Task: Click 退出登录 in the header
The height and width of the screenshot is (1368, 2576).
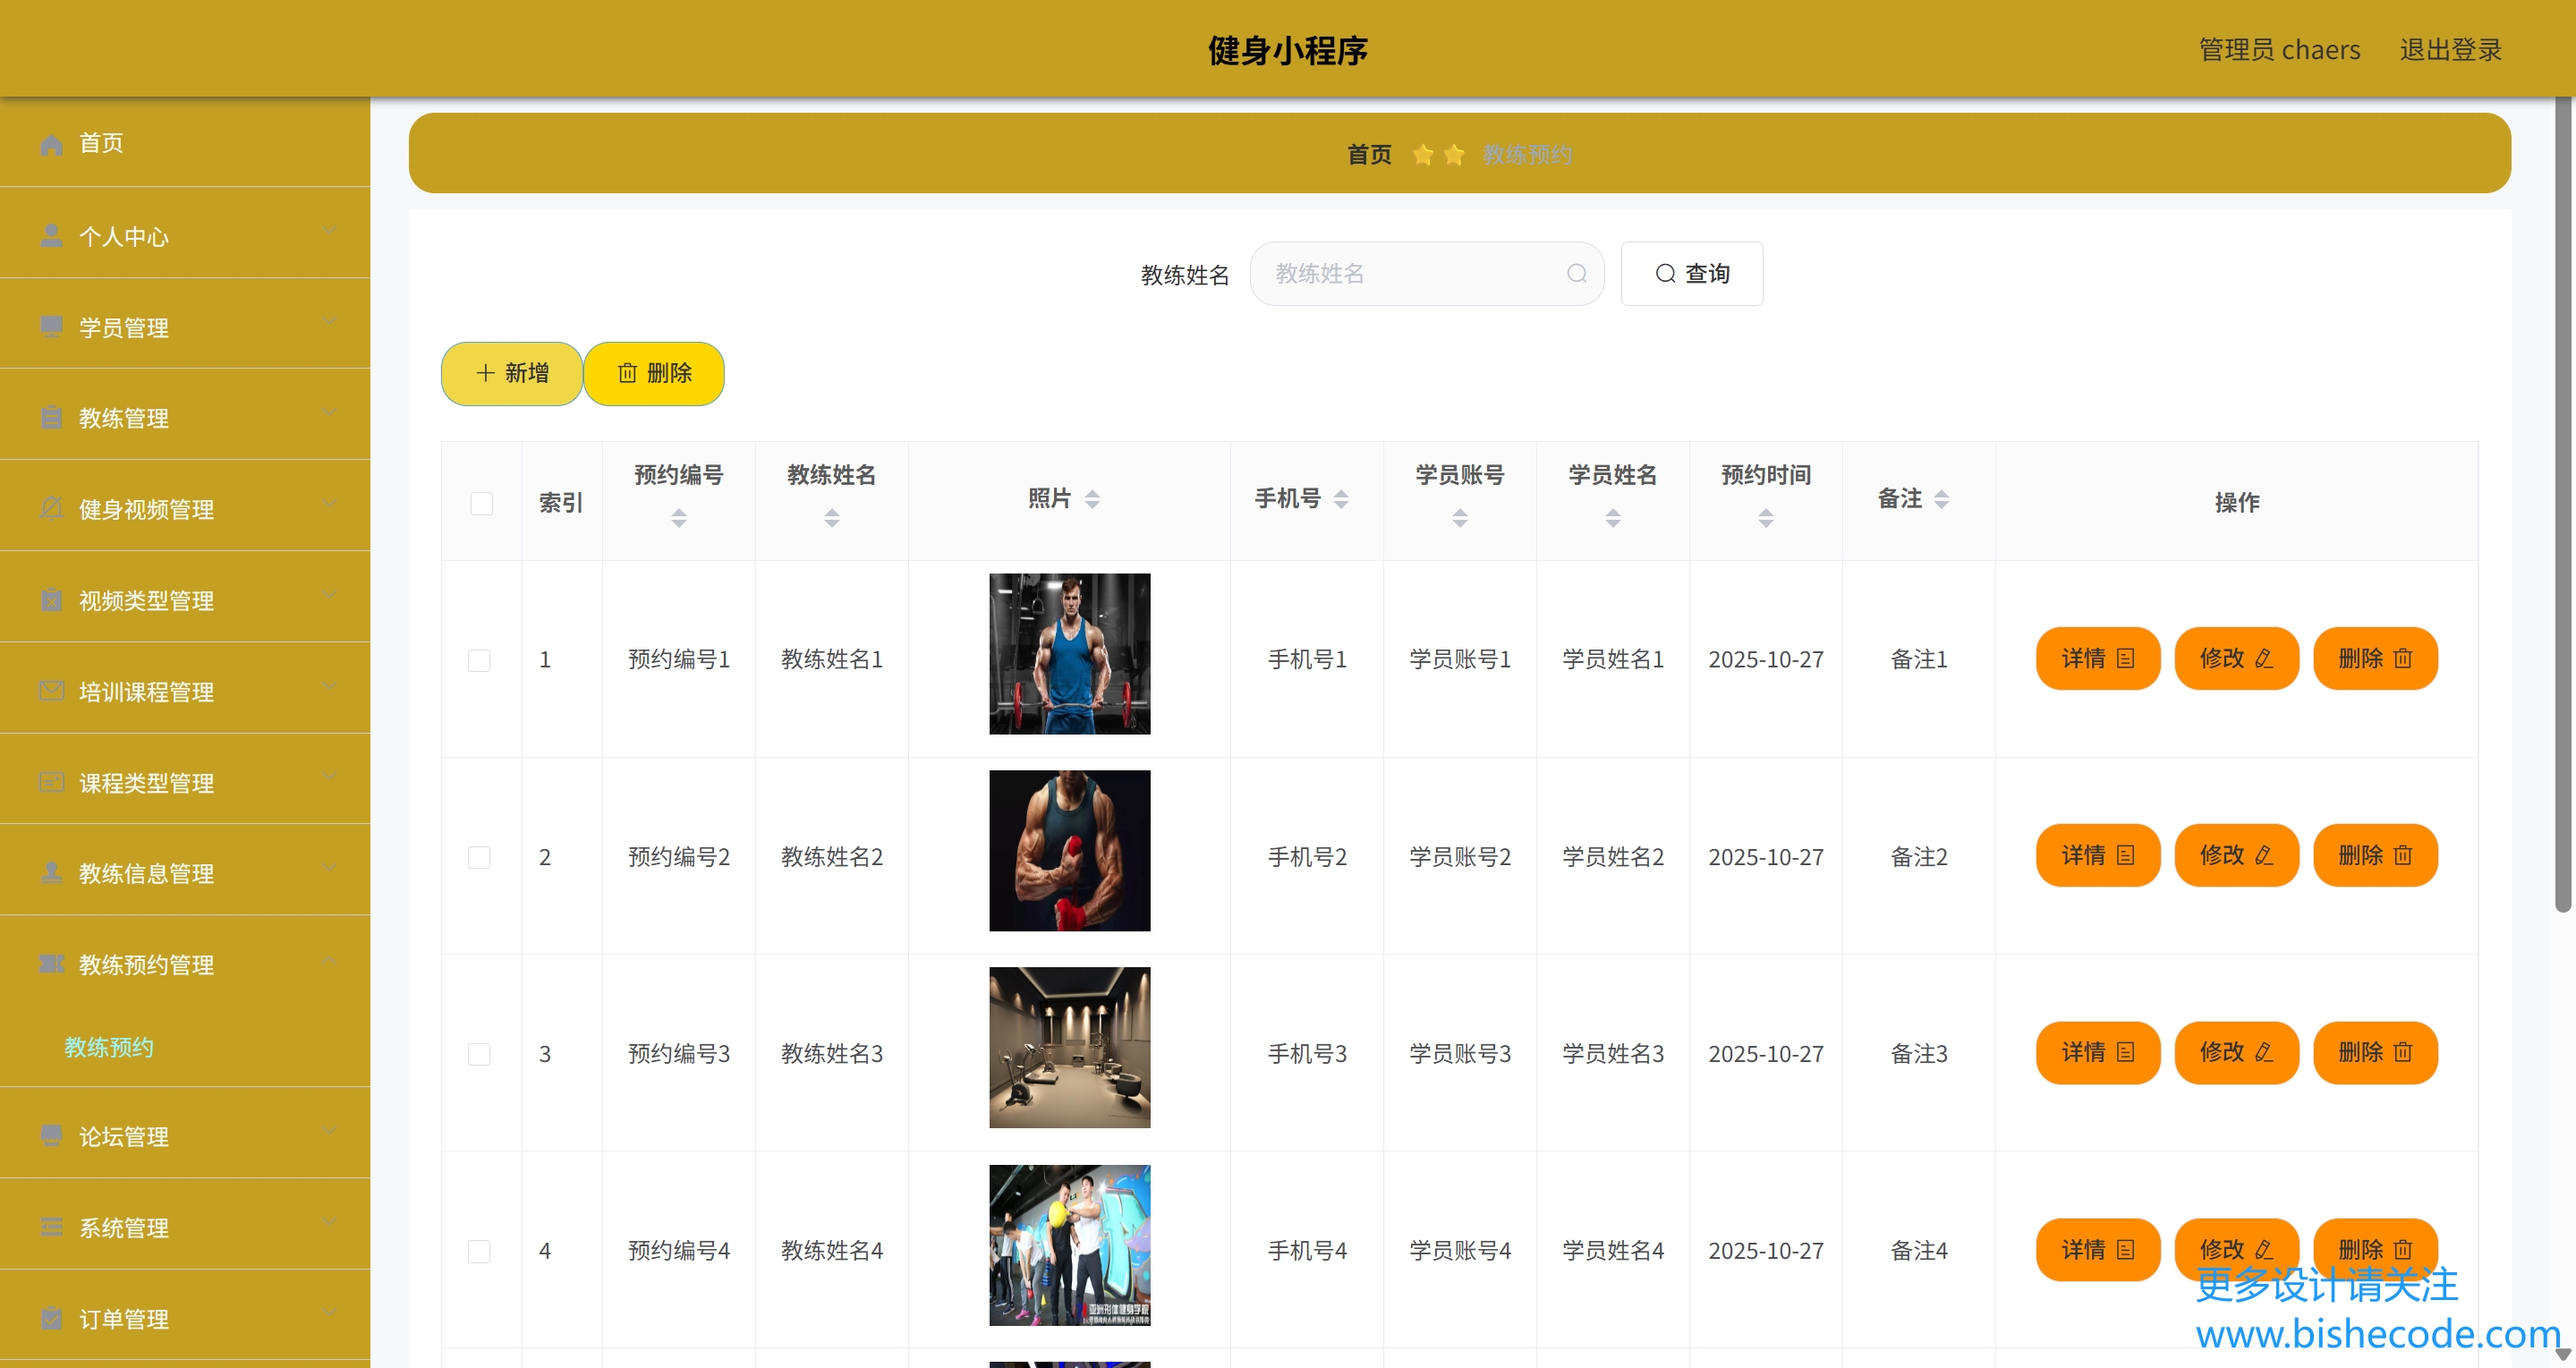Action: click(x=2450, y=50)
